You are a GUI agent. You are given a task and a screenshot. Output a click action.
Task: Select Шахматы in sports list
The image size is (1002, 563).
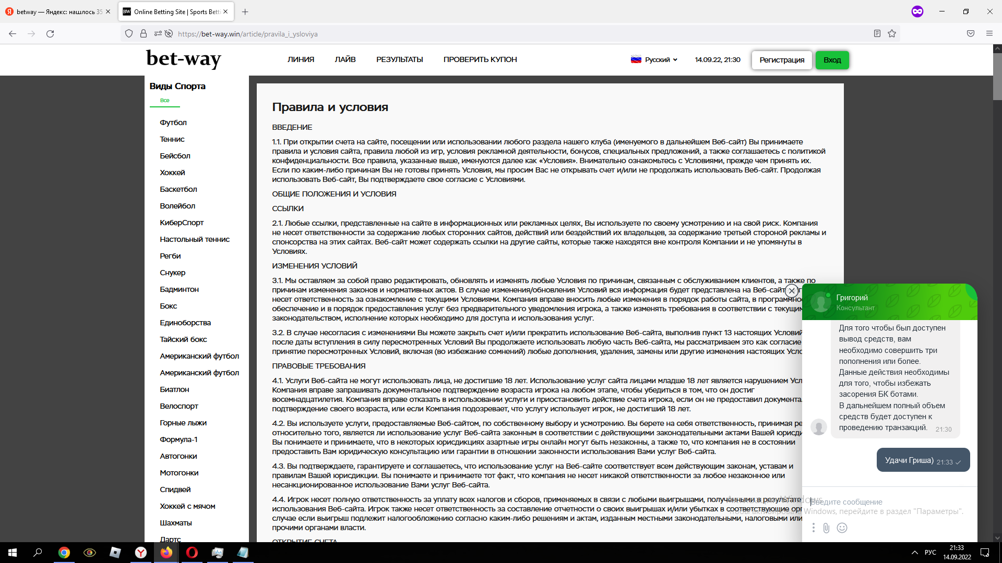point(176,523)
